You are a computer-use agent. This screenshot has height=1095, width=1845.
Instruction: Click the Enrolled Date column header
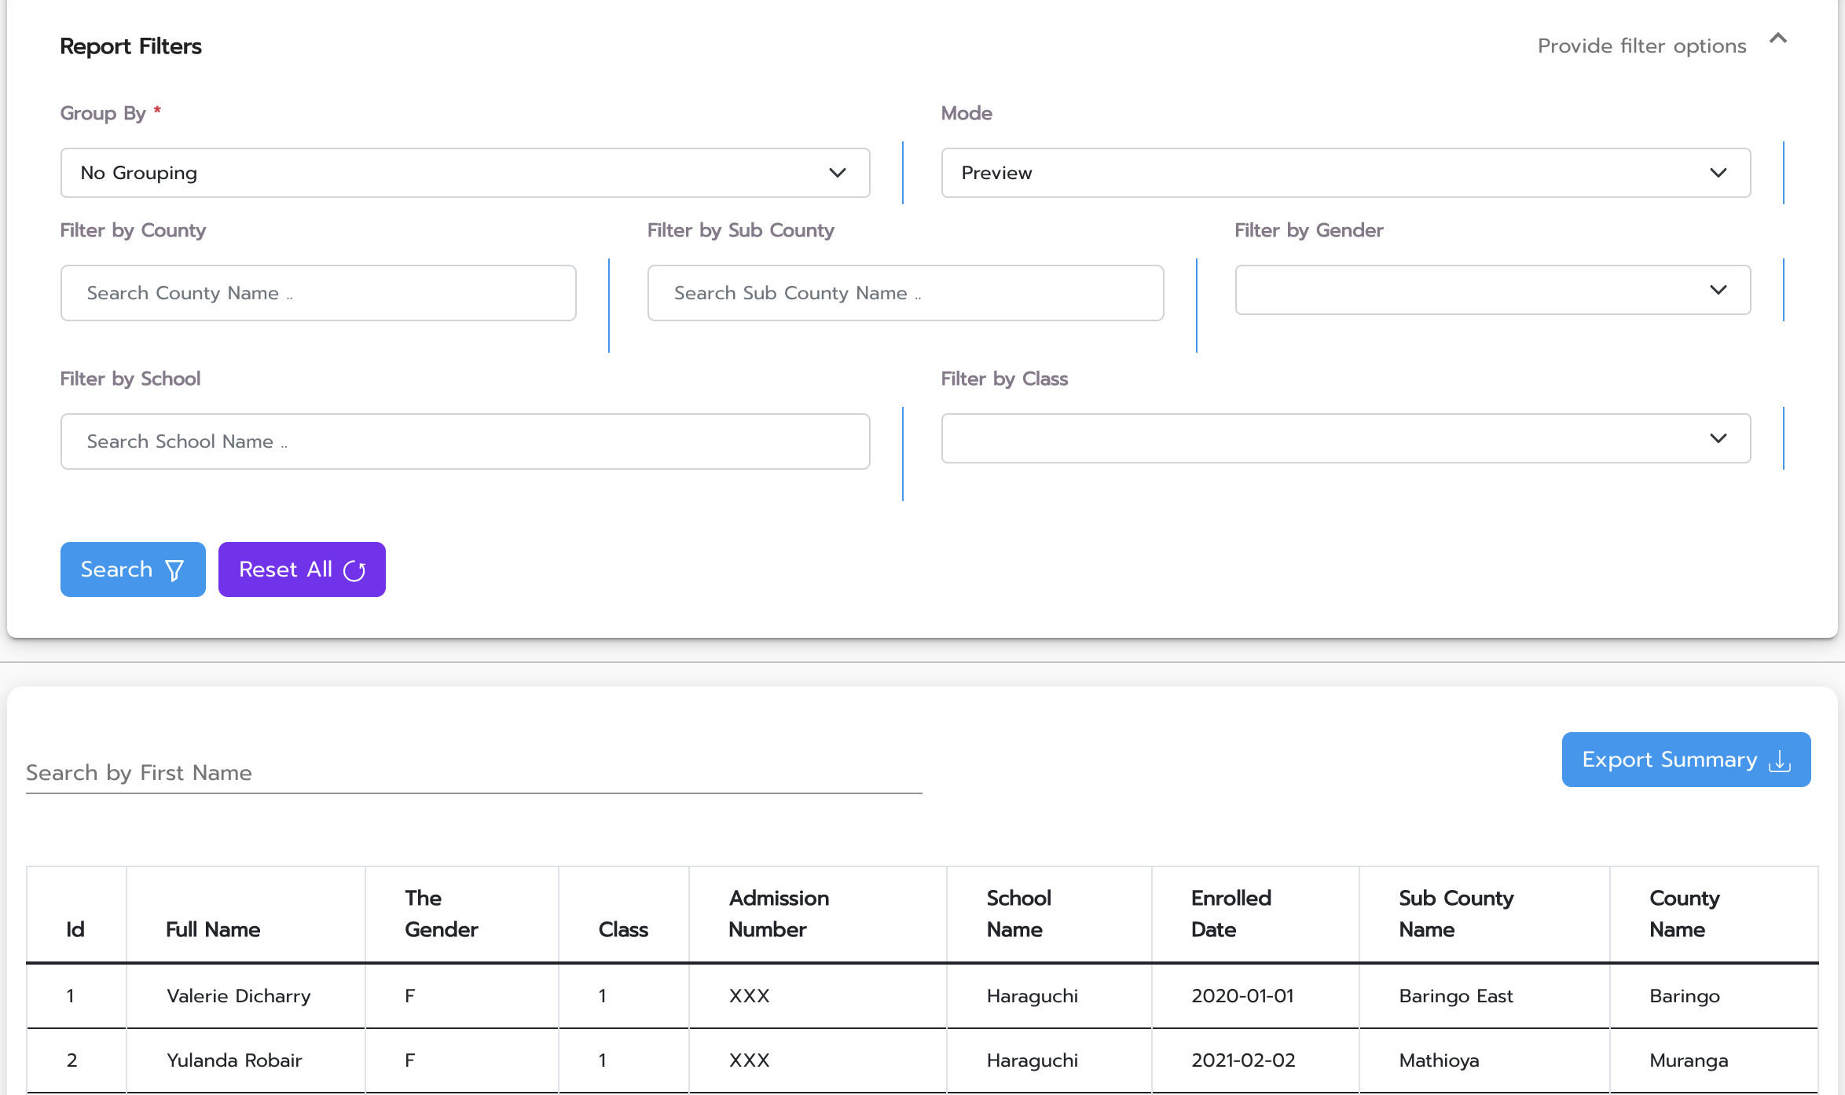tap(1231, 914)
